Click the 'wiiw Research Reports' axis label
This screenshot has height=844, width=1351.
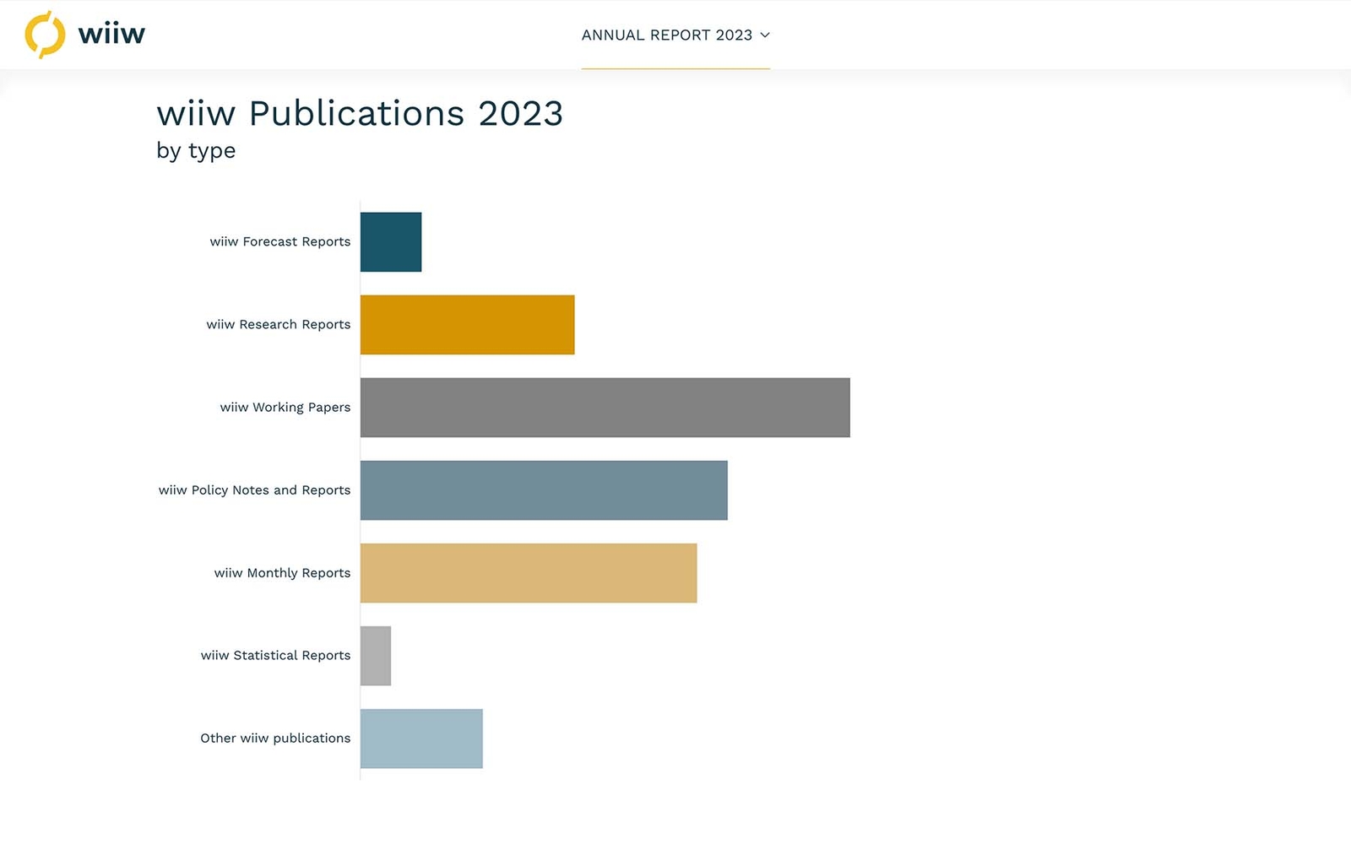(279, 324)
